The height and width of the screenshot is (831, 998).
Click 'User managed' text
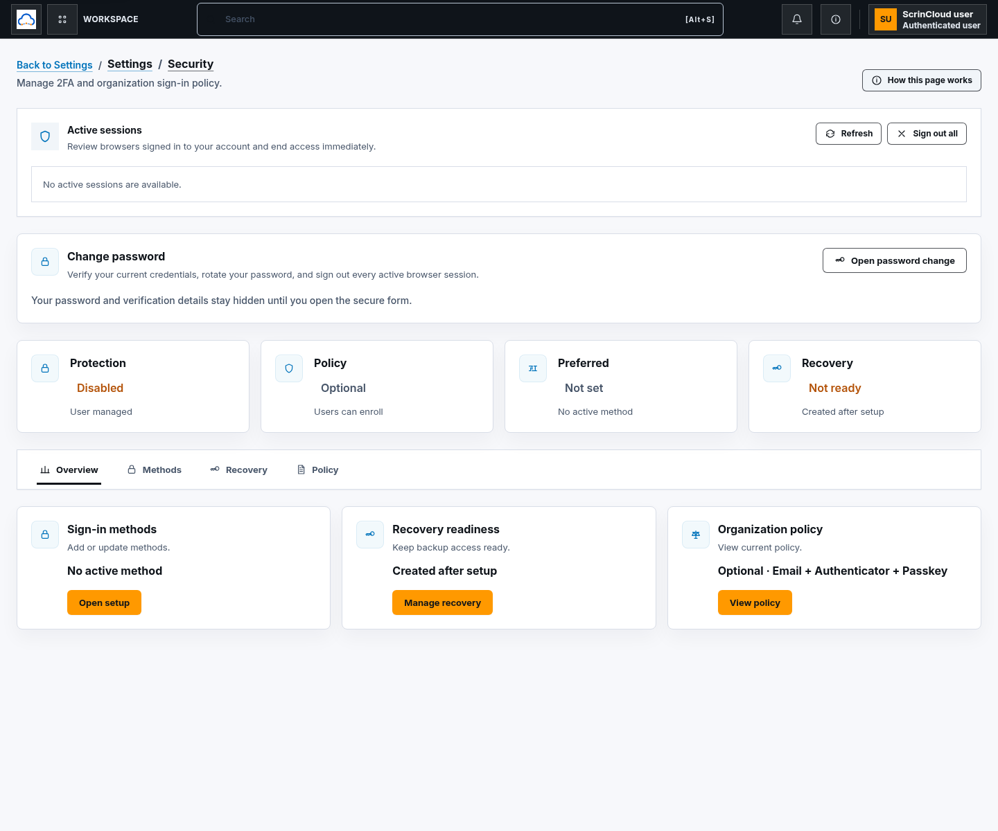[x=101, y=411]
